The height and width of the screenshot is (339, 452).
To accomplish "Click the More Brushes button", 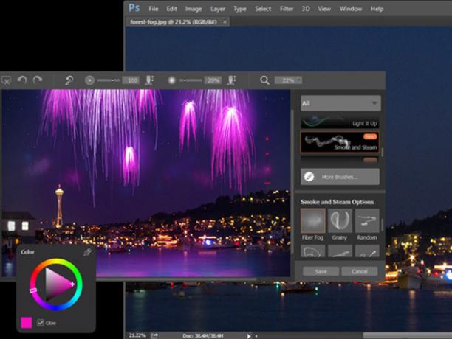I will click(x=340, y=177).
